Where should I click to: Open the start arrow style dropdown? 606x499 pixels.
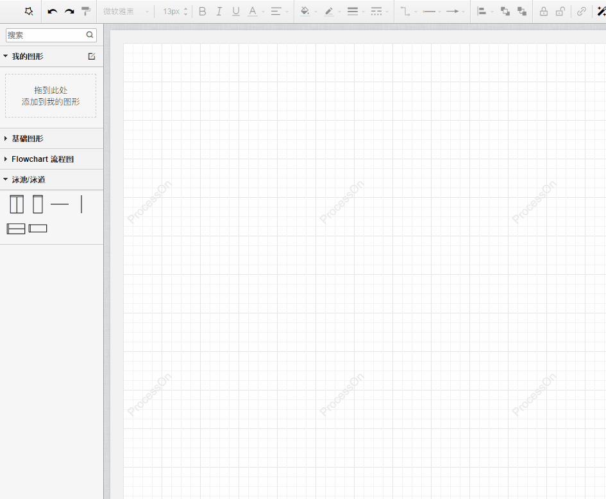coord(429,12)
